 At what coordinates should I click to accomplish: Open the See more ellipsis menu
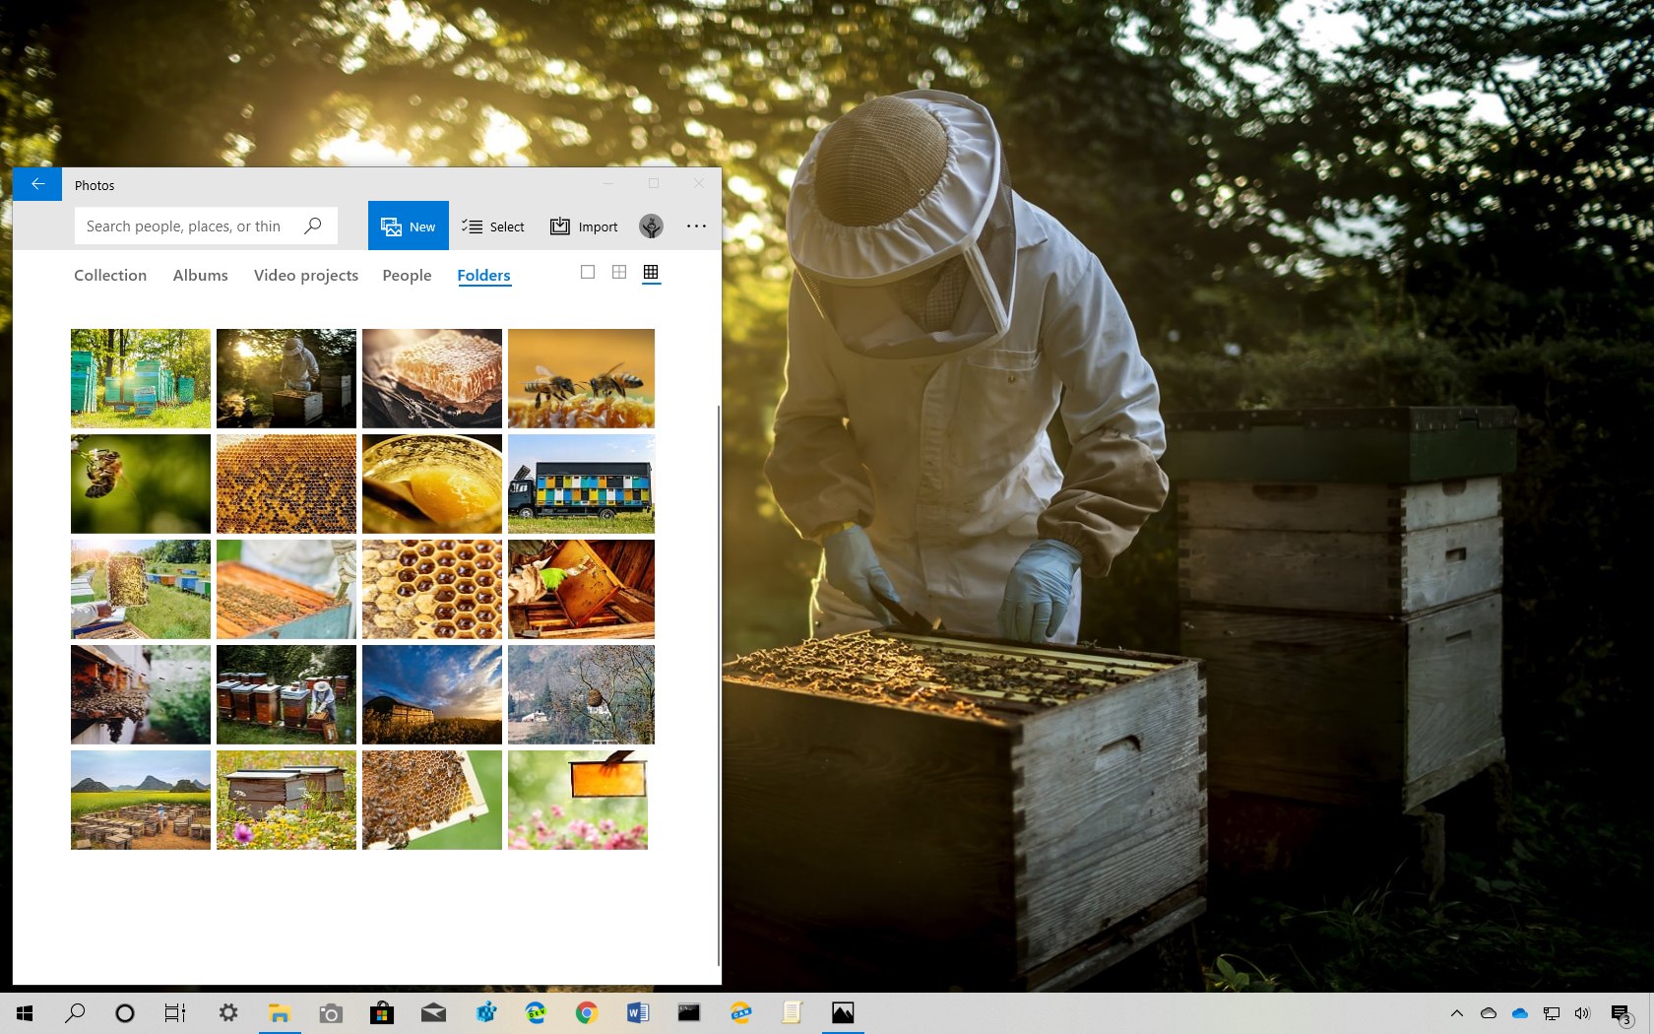(x=696, y=226)
